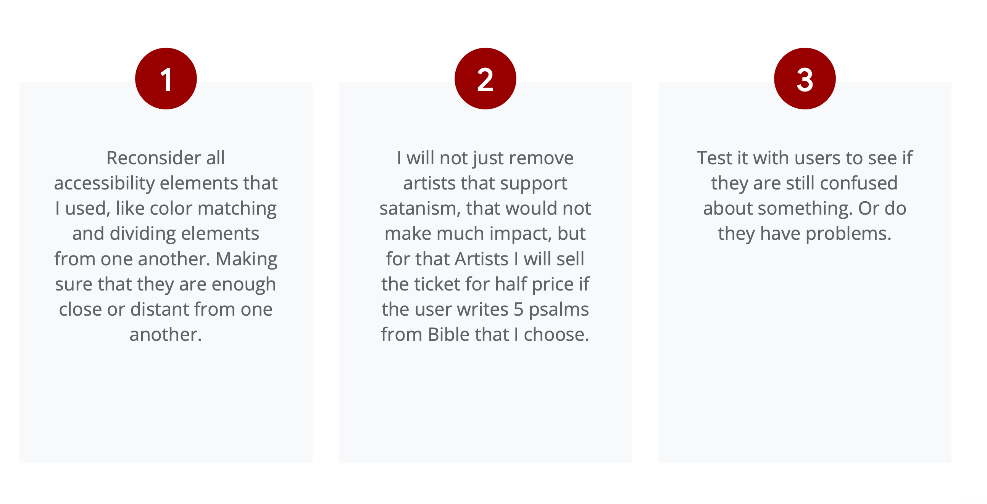The height and width of the screenshot is (504, 987).
Task: Select the word "Making" in the first card
Action: [246, 259]
